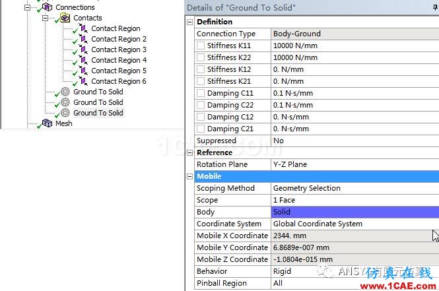This screenshot has width=439, height=291.
Task: Collapse the Definition section
Action: pyautogui.click(x=190, y=22)
